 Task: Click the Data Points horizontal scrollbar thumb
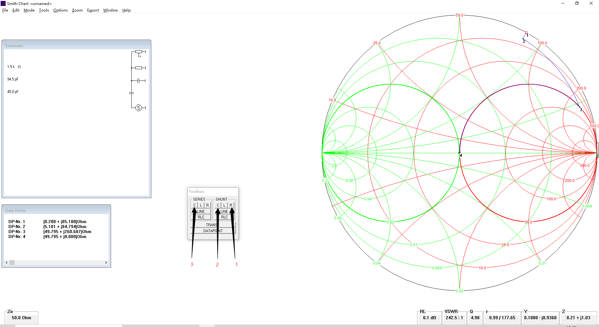[12, 263]
